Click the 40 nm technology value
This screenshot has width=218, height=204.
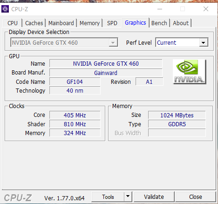coord(75,91)
